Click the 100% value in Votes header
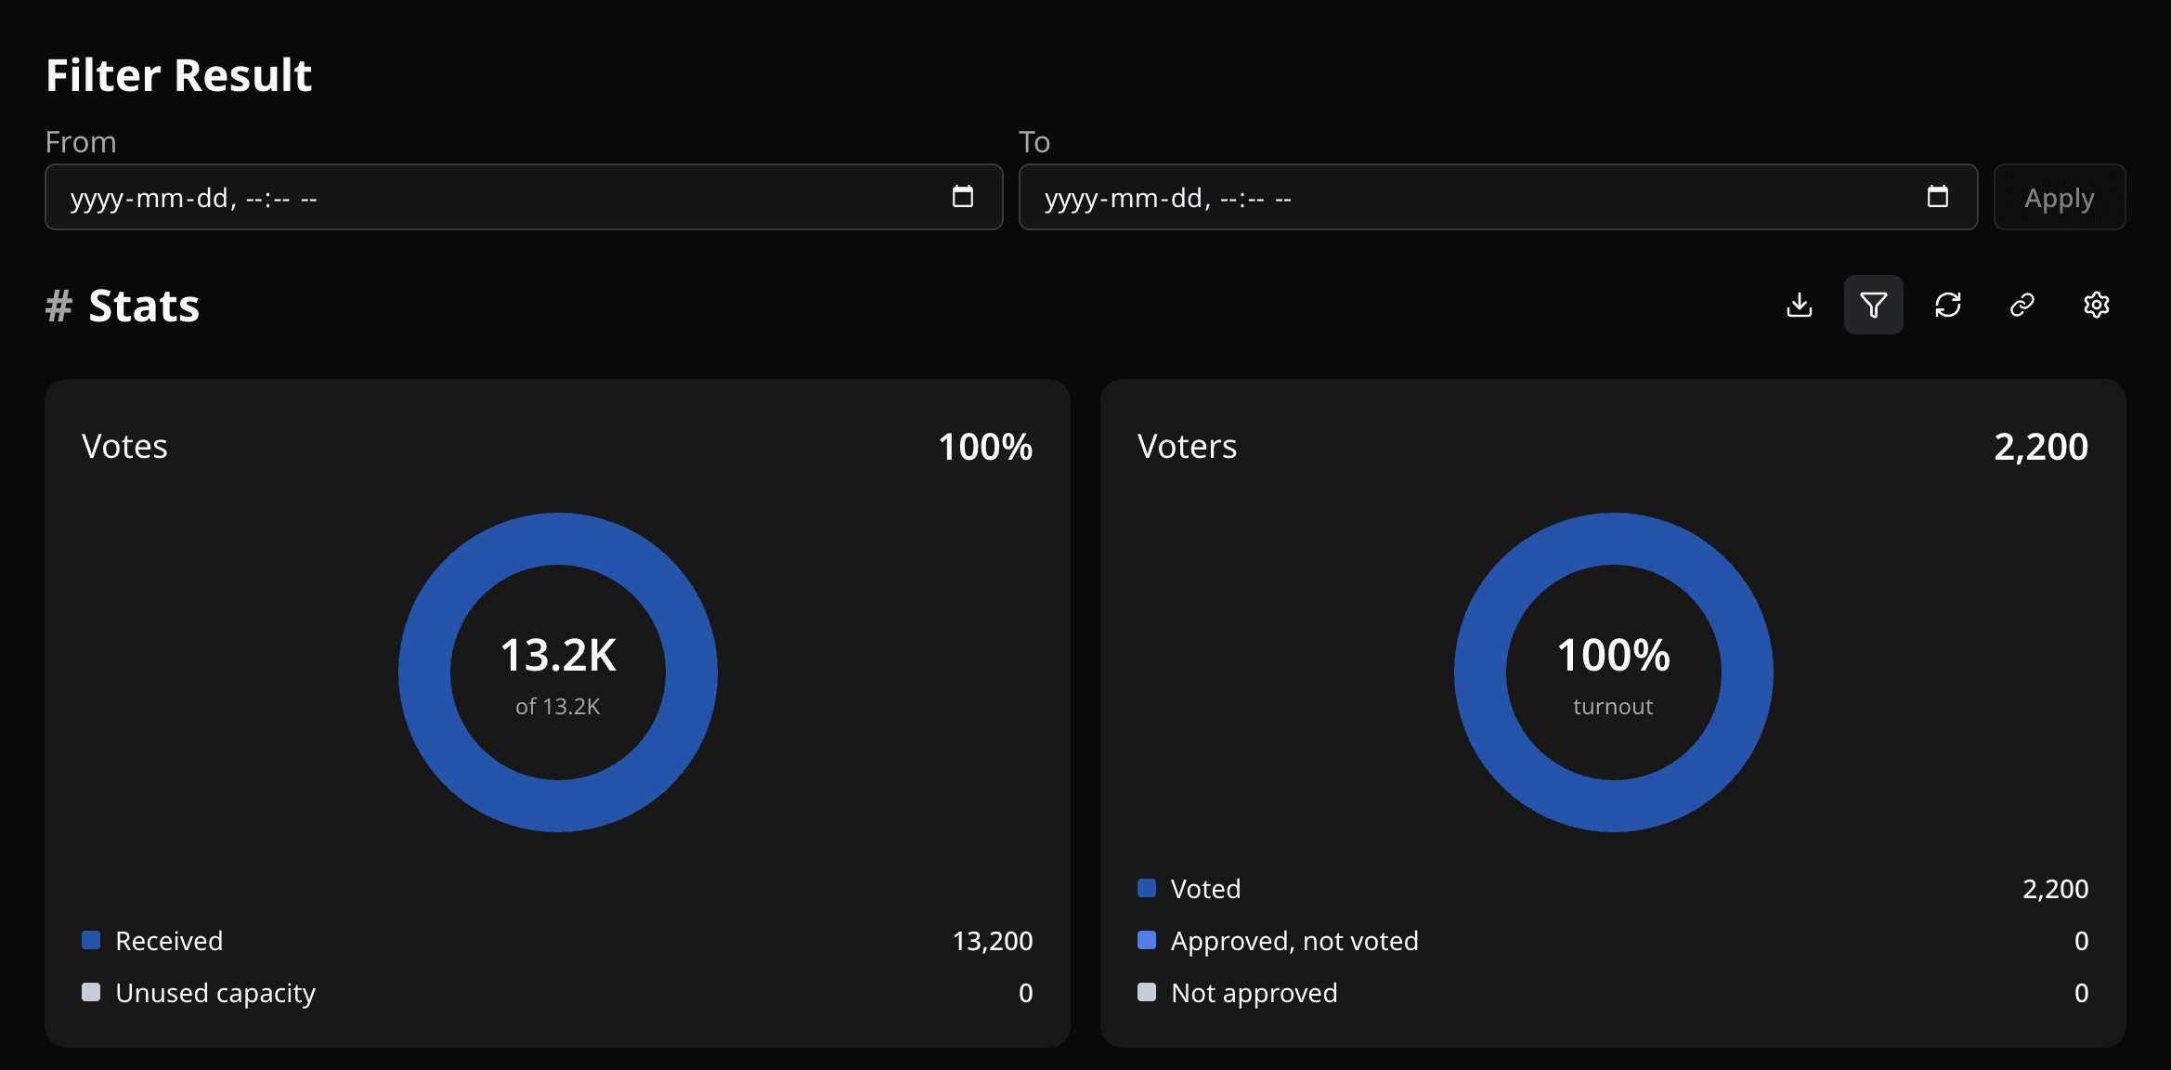This screenshot has width=2171, height=1070. pos(985,447)
